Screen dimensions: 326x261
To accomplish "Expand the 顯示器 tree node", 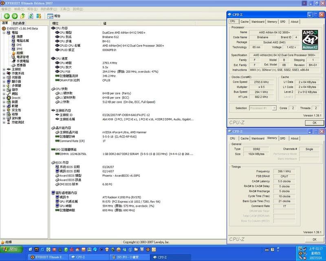I will pyautogui.click(x=4, y=82).
